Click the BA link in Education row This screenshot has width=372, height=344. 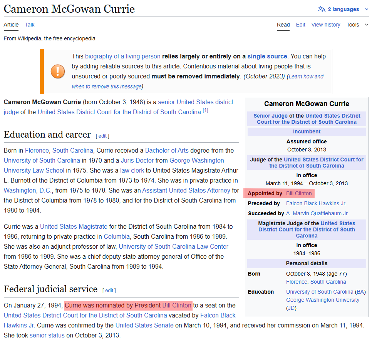[x=360, y=292]
